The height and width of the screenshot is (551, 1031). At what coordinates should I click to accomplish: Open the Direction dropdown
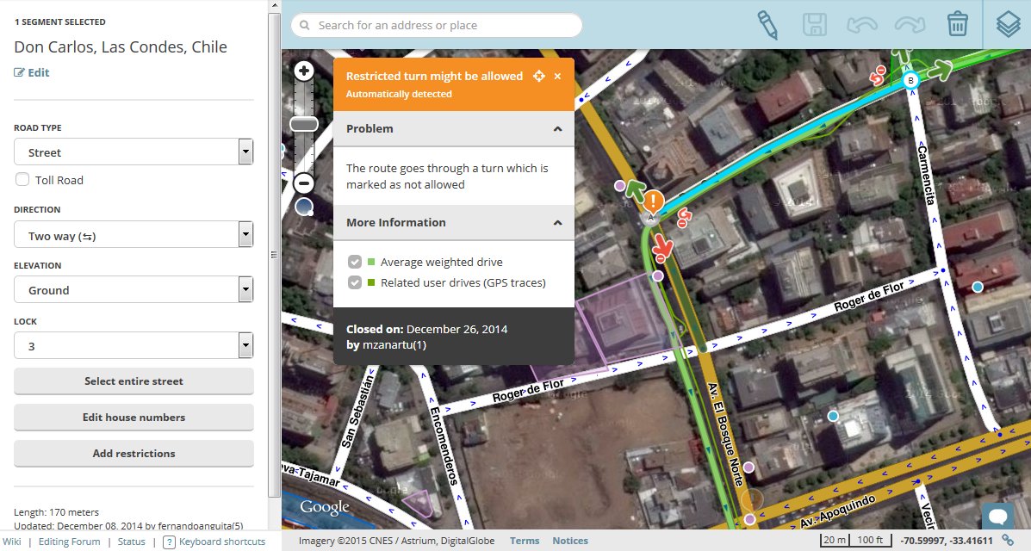(134, 234)
